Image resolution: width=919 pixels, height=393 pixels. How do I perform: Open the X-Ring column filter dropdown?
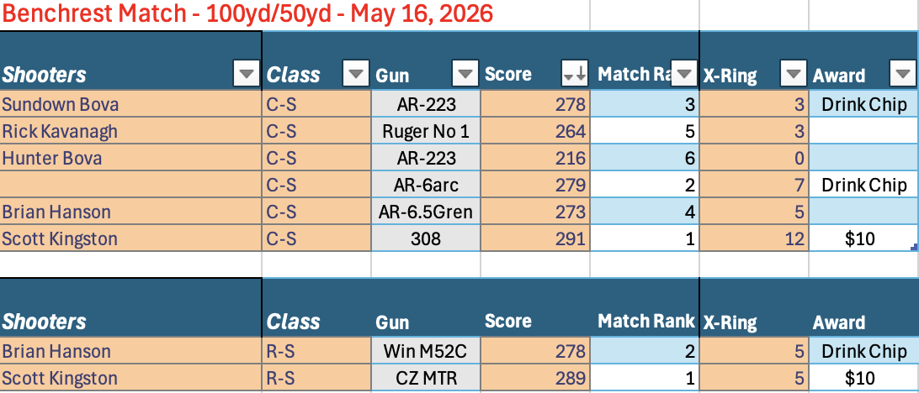tap(794, 74)
